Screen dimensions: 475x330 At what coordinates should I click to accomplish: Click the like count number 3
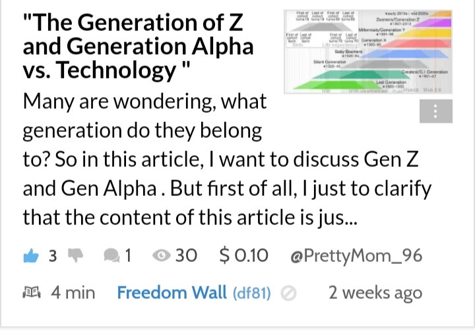point(53,256)
